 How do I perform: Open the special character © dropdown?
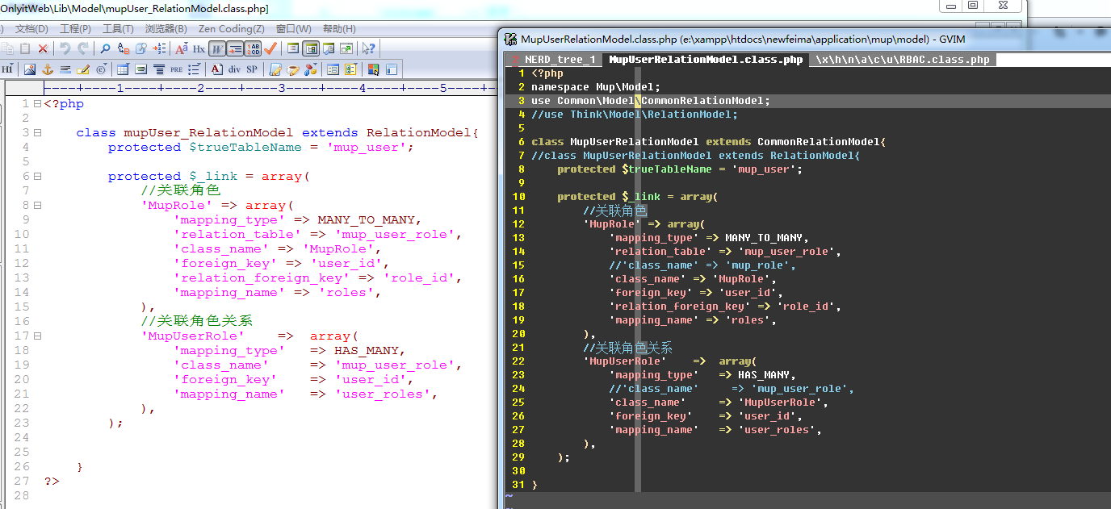[x=101, y=69]
